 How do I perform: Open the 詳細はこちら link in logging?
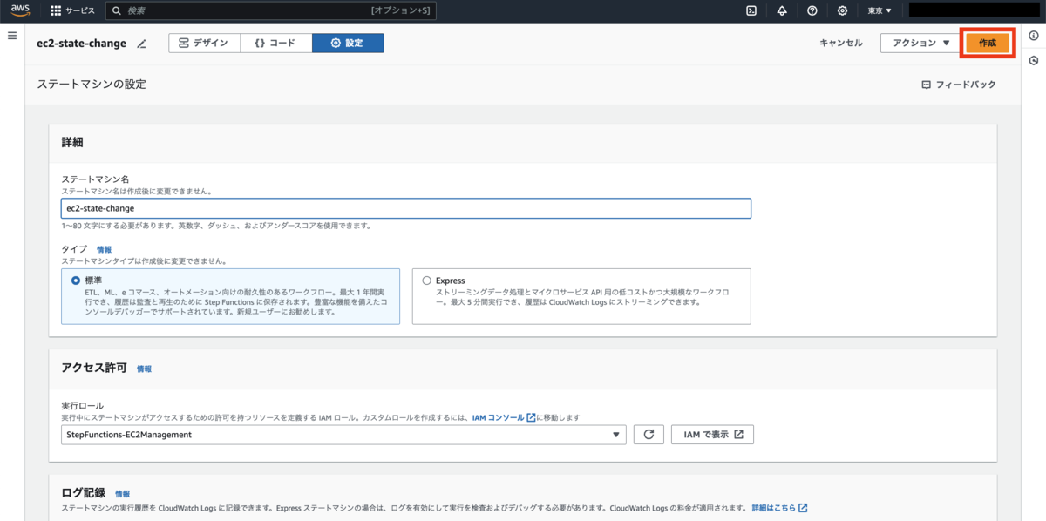780,508
